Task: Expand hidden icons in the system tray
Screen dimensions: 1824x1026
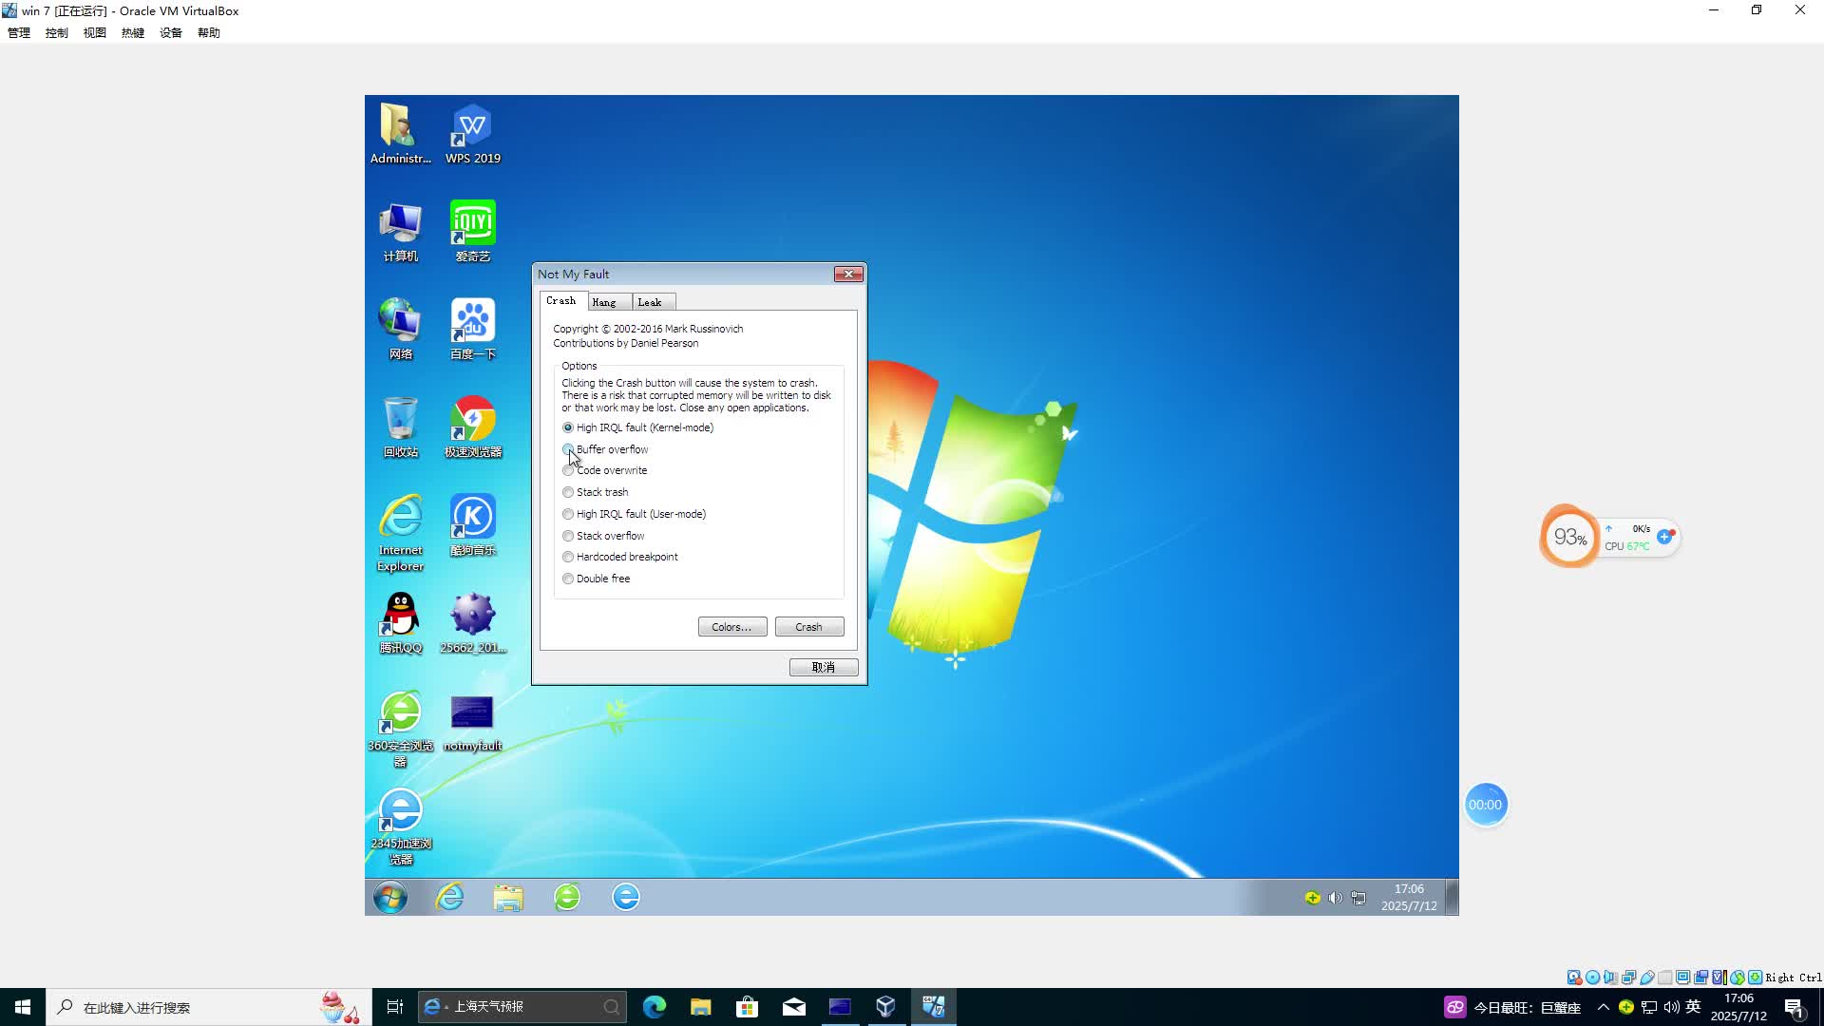Action: tap(1604, 1007)
